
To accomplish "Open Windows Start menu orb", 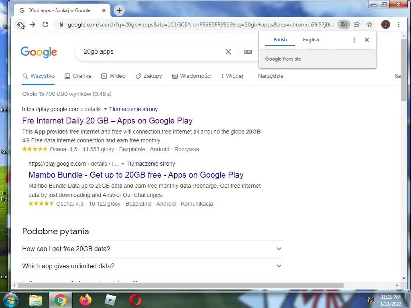I will coord(10,300).
